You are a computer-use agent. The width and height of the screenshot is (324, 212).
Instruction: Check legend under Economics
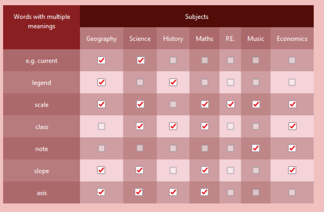point(292,82)
